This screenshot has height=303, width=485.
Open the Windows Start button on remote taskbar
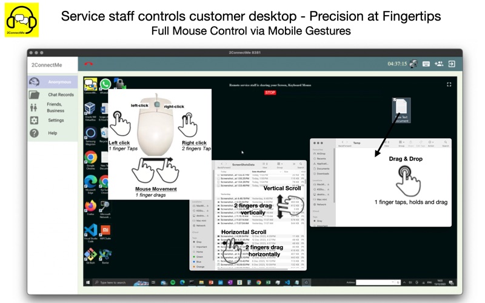click(x=88, y=282)
